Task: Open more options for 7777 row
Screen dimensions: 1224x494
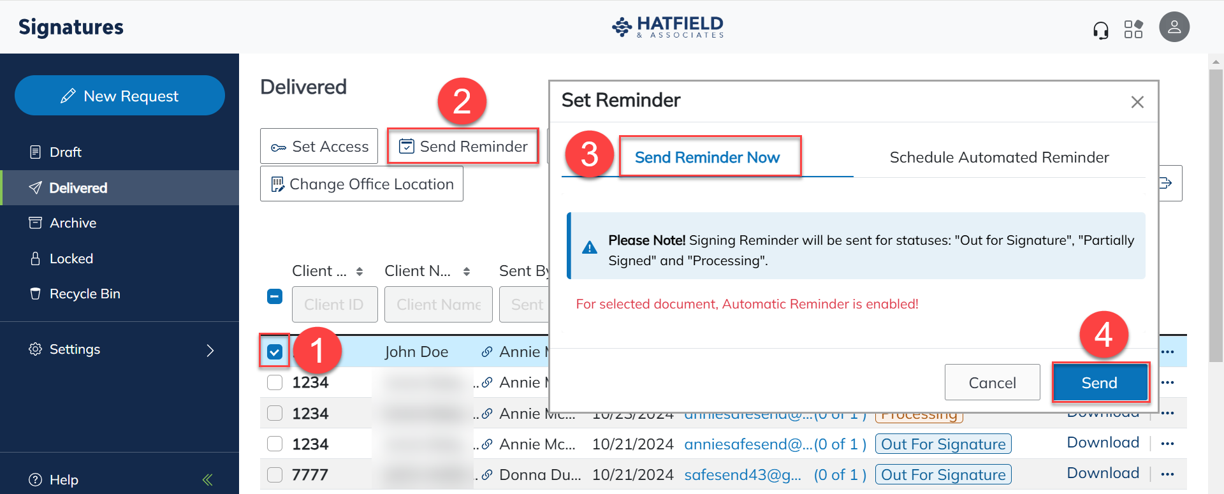Action: (x=1168, y=474)
